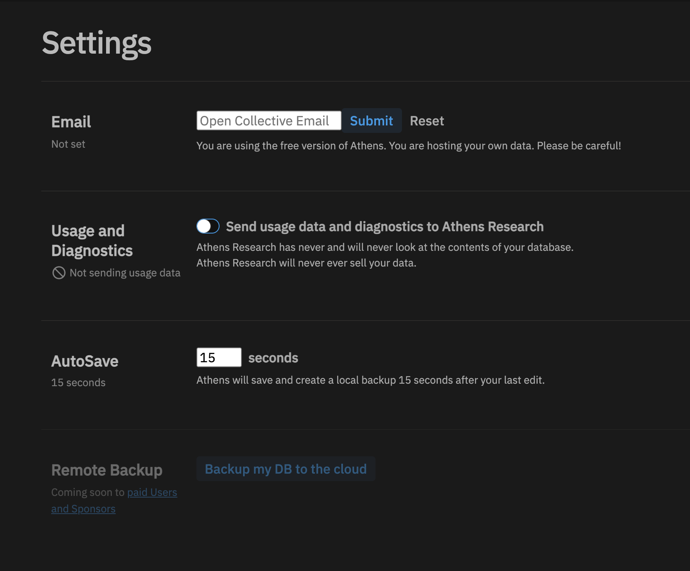
Task: Click the Settings page heading
Action: [x=96, y=44]
